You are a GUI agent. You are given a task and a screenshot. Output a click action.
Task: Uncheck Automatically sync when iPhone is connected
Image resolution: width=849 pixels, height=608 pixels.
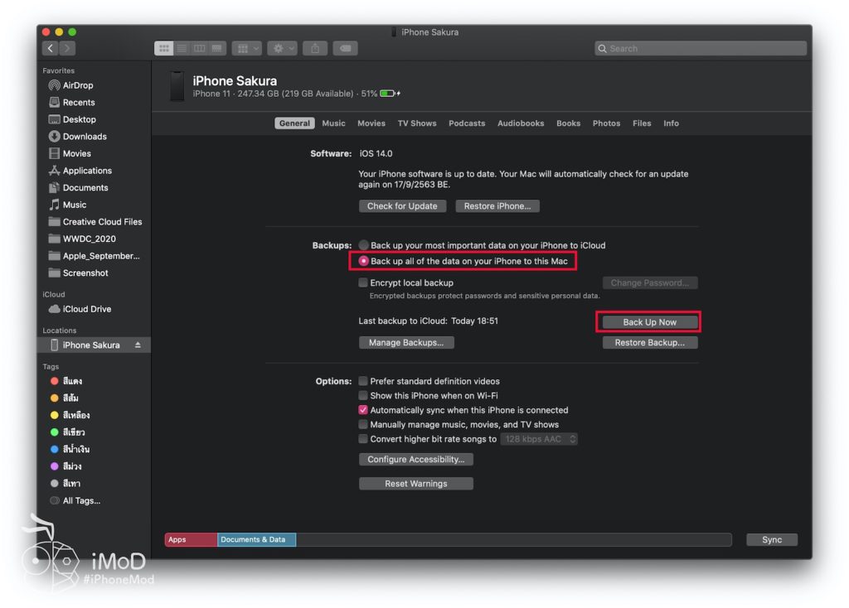pos(363,410)
